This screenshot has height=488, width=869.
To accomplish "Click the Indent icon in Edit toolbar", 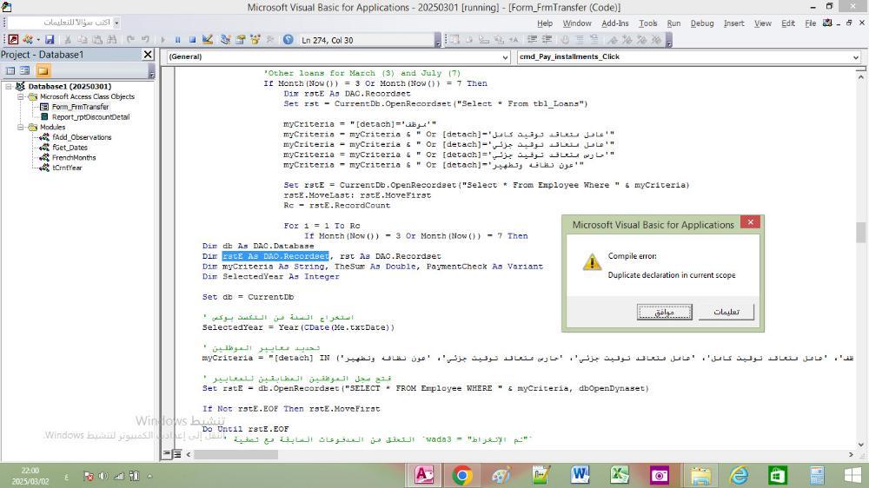I will pos(532,40).
